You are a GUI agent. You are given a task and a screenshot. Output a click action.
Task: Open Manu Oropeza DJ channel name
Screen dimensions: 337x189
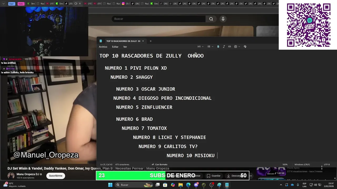point(28,174)
